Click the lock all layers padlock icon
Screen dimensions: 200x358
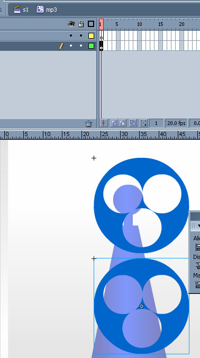[81, 24]
